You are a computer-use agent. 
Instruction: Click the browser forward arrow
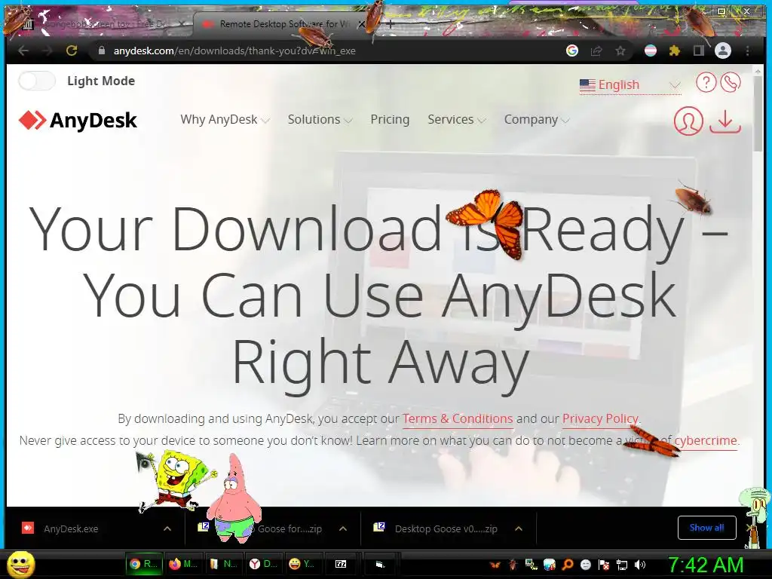(47, 51)
